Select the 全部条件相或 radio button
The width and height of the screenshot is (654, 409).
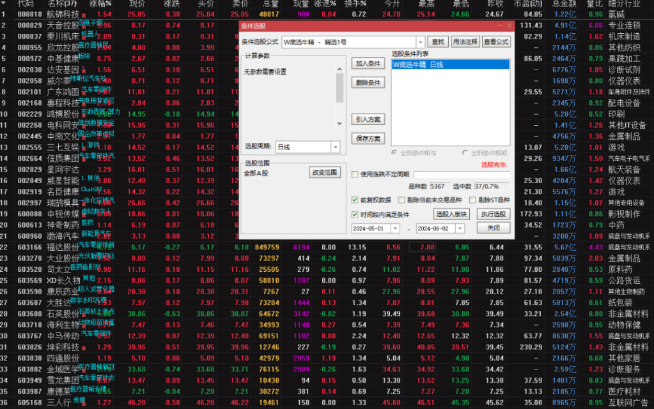point(465,153)
